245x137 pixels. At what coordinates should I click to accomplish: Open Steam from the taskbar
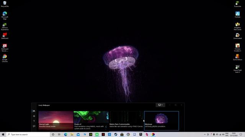116,134
